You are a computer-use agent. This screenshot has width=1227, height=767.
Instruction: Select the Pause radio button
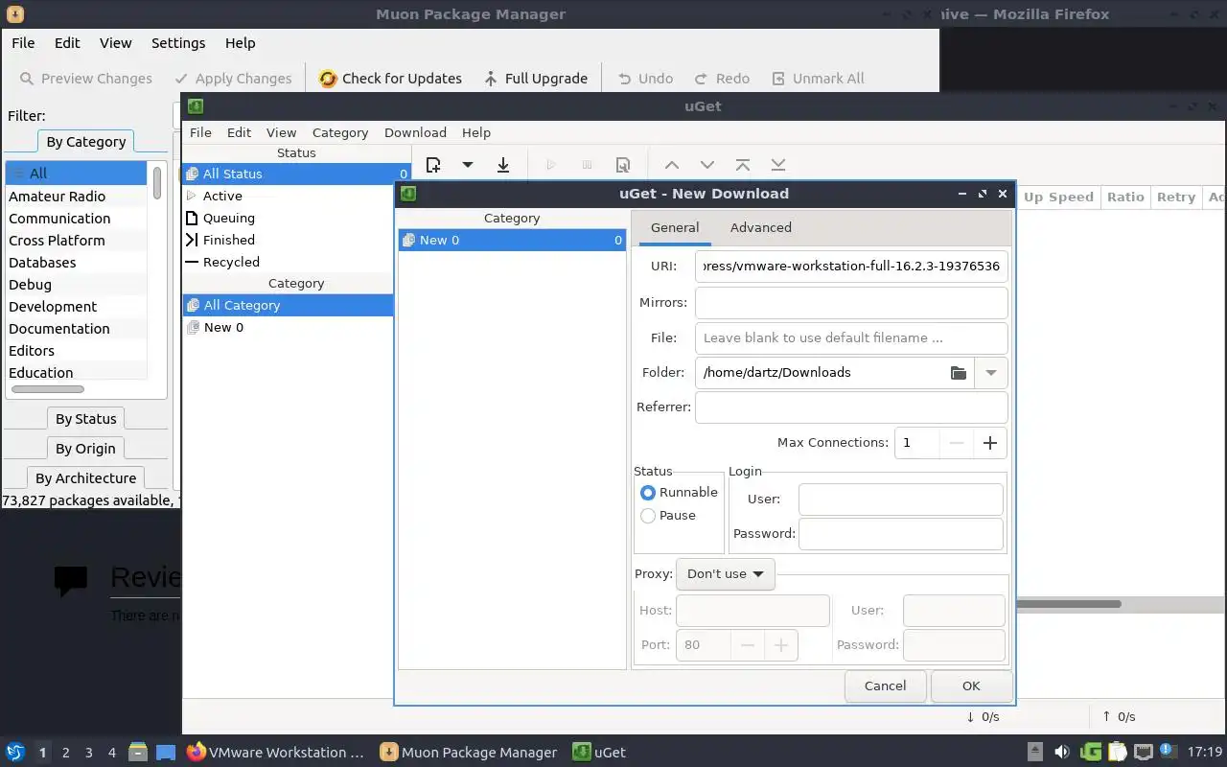[x=648, y=515]
